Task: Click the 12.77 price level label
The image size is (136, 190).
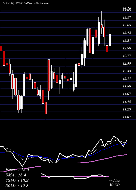Action: pos(127,56)
